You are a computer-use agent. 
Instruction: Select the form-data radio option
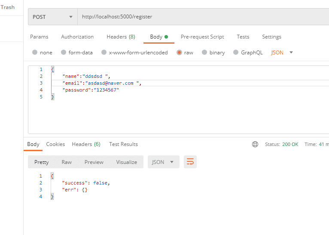pyautogui.click(x=64, y=53)
